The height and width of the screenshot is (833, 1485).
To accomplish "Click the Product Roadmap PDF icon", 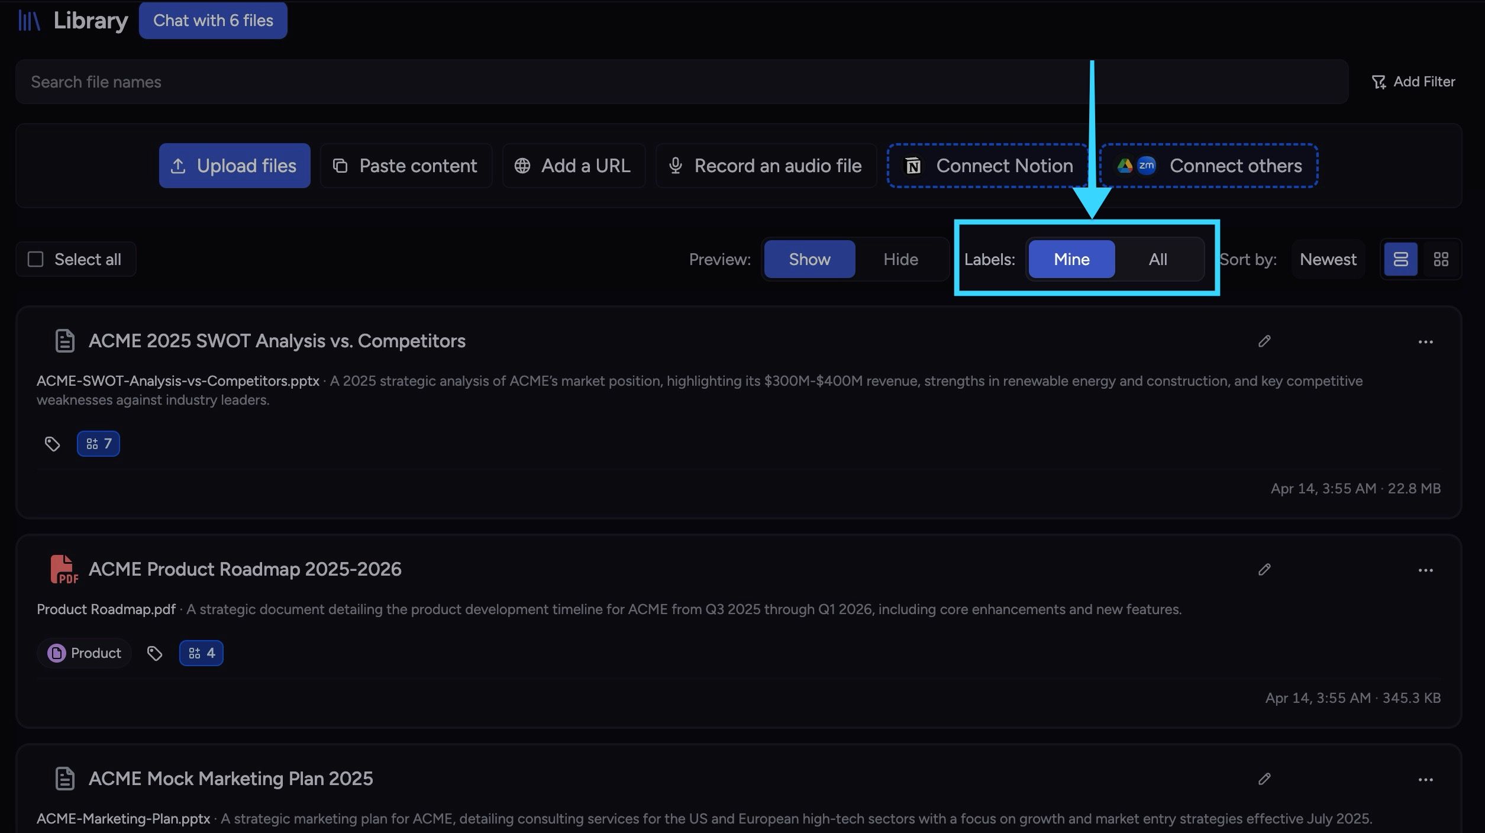I will click(64, 569).
